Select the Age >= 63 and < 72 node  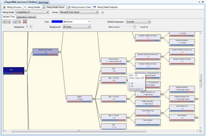pyautogui.click(x=114, y=99)
